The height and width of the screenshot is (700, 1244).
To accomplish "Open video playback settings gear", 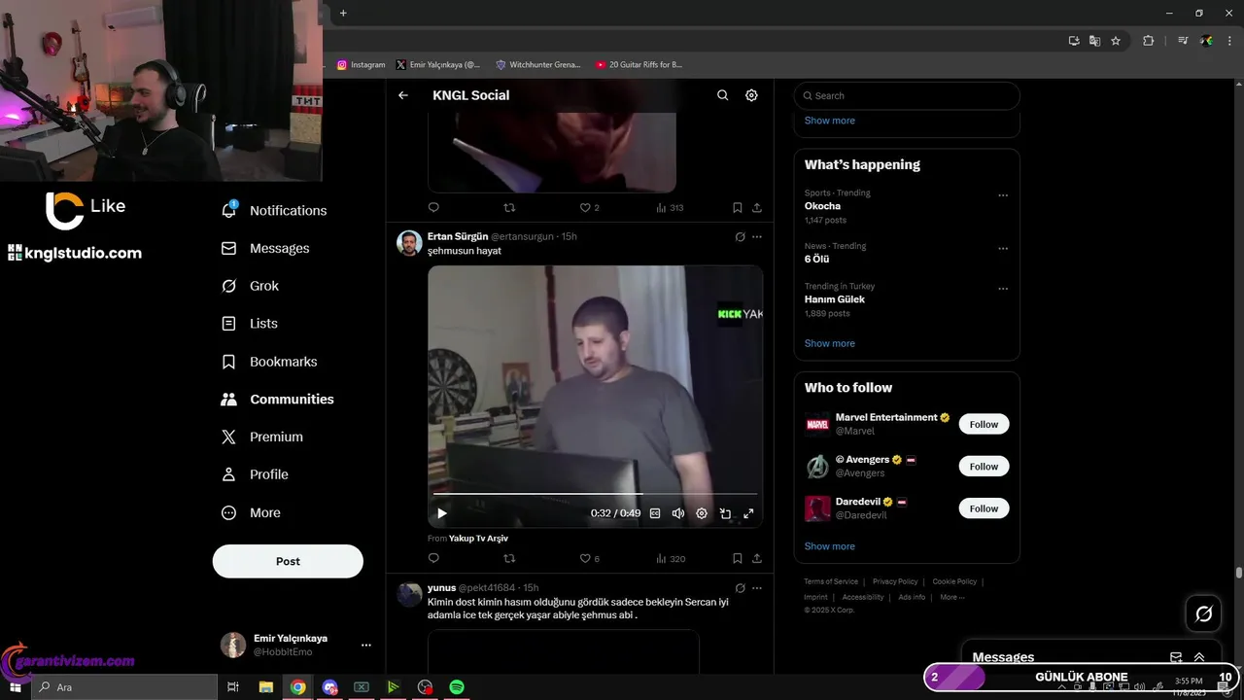I will 702,513.
